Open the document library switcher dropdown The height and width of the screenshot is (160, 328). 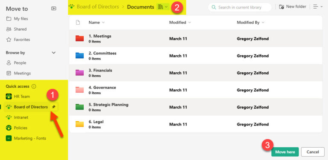tap(163, 7)
